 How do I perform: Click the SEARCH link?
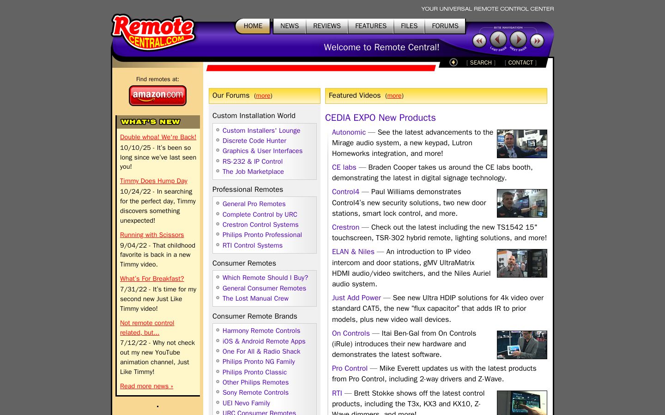point(481,63)
